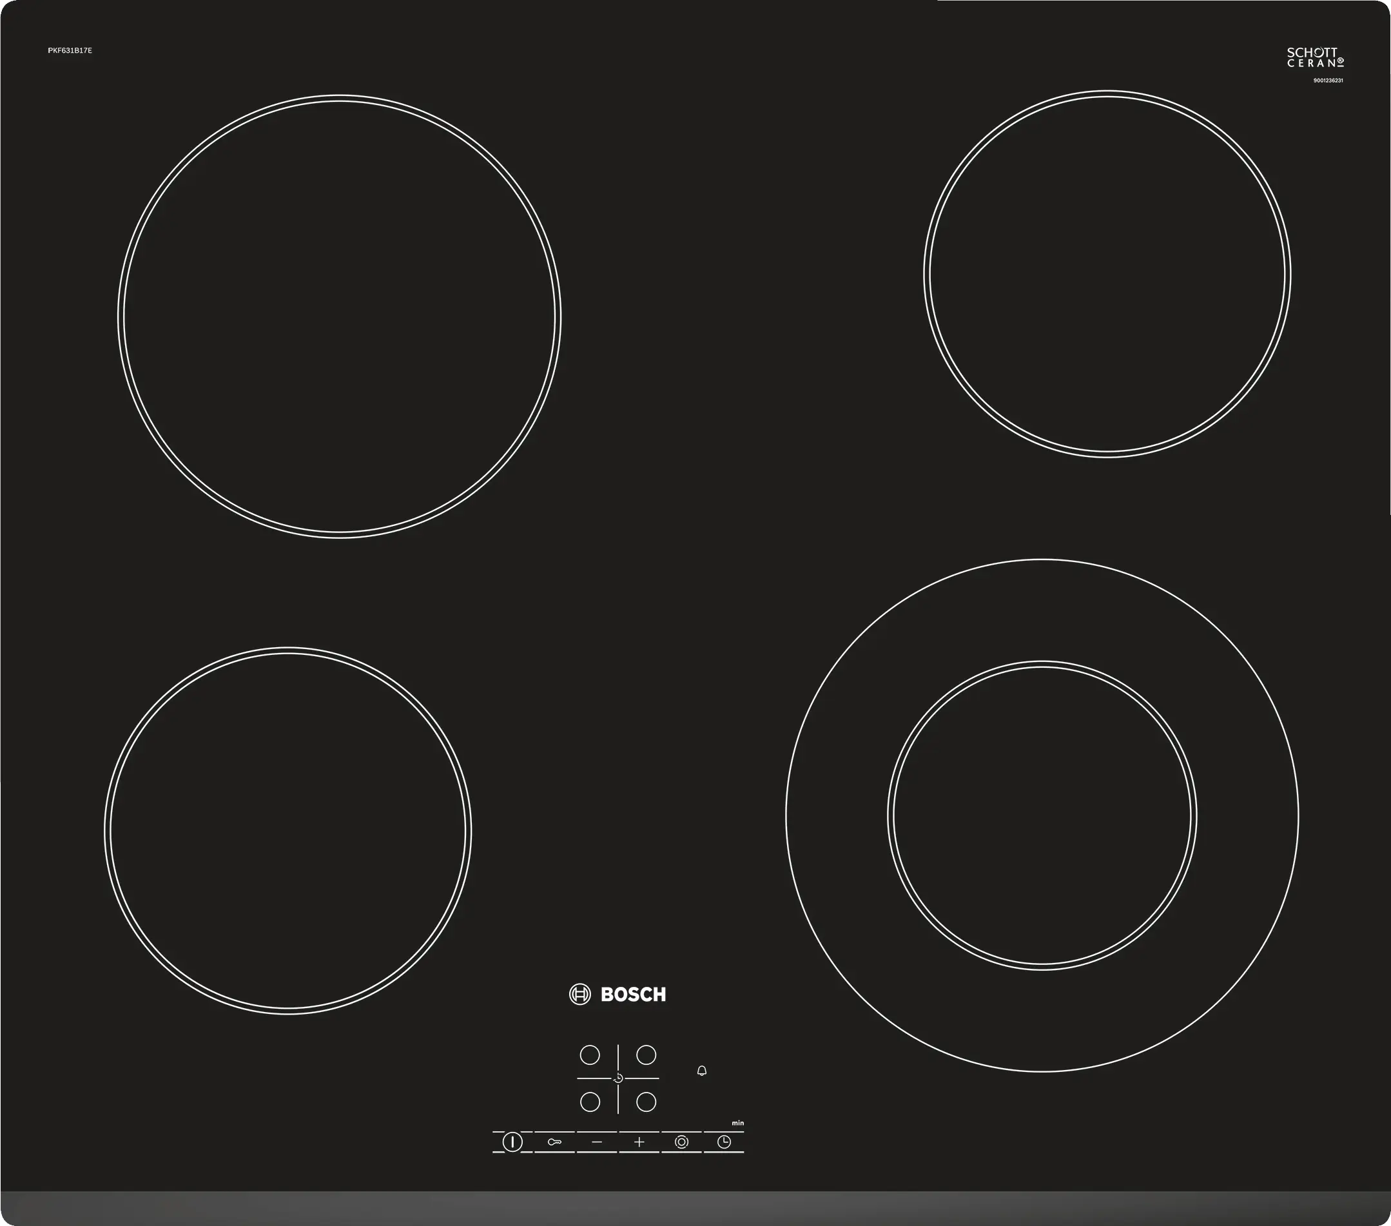Select the bottom-left zone selector circle
This screenshot has height=1226, width=1391.
590,1102
